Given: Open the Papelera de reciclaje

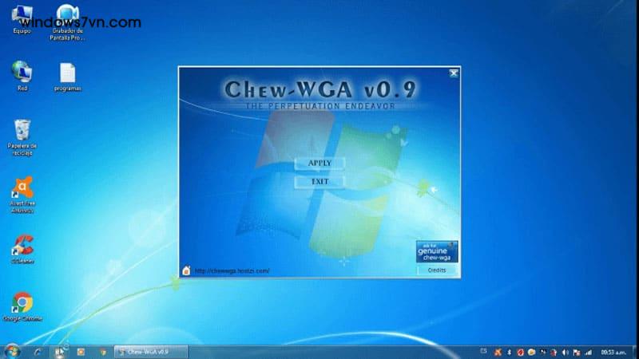Looking at the screenshot, I should click(x=22, y=132).
